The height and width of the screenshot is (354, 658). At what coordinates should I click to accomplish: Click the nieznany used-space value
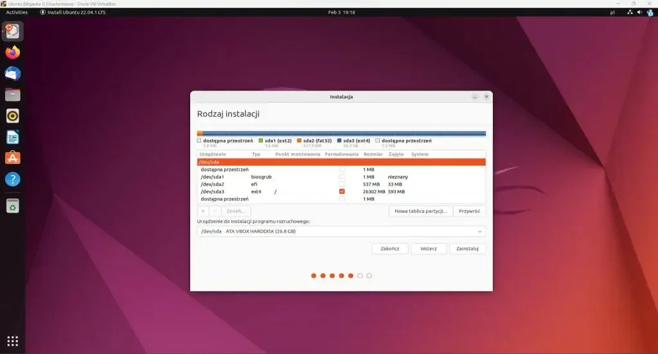[398, 177]
